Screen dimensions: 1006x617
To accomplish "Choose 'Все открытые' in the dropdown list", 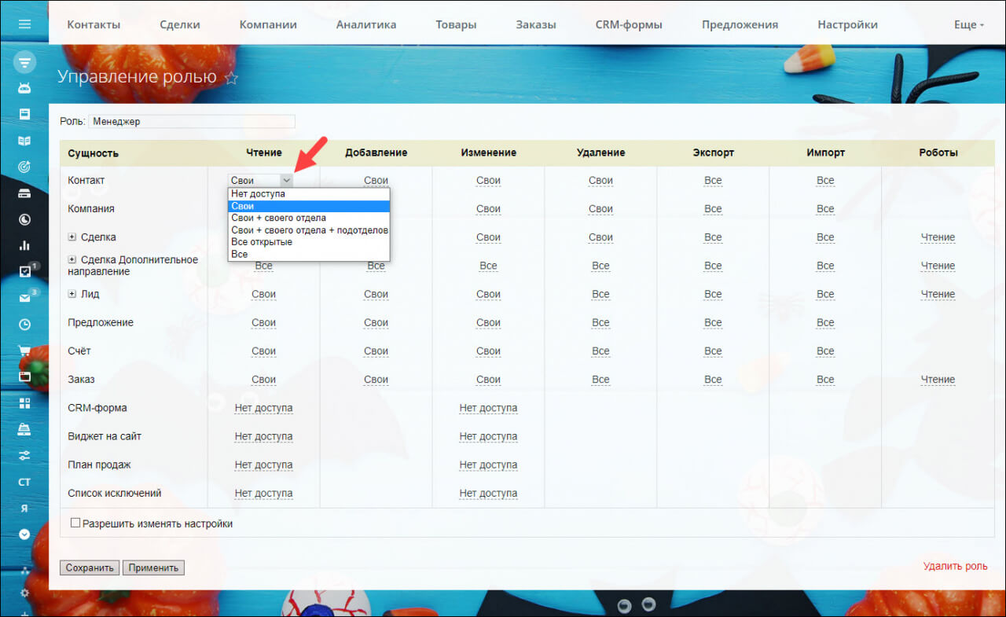I will (x=309, y=242).
